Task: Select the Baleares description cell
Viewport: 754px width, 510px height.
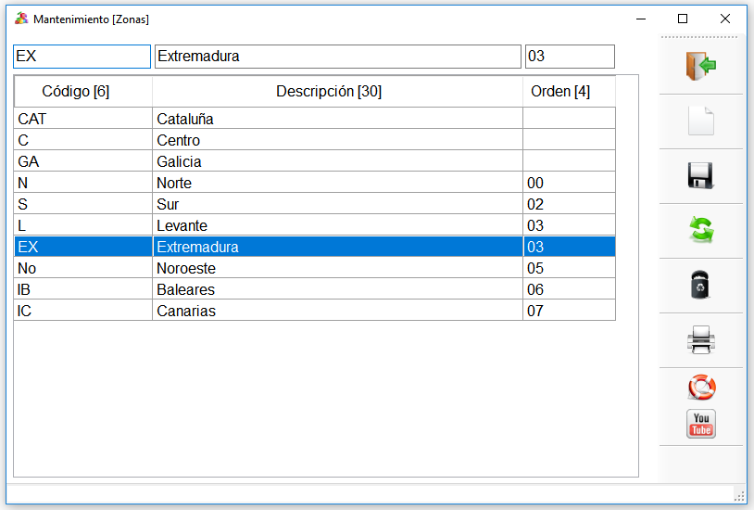Action: pos(337,289)
